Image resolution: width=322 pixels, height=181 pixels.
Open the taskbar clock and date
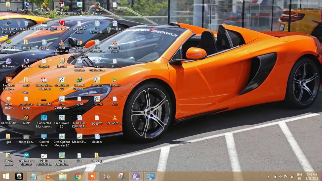coord(312,176)
